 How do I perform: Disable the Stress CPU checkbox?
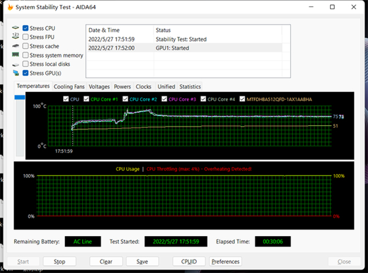pos(25,28)
